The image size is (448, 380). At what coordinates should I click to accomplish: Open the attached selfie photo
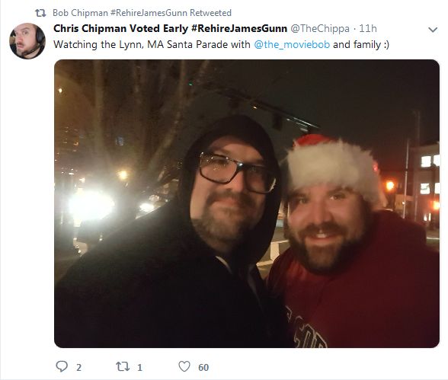click(247, 203)
